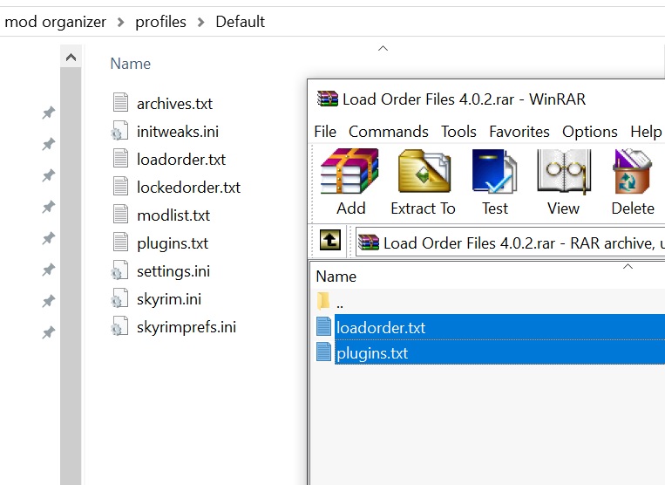Click pin icon level with archives.txt

point(48,113)
